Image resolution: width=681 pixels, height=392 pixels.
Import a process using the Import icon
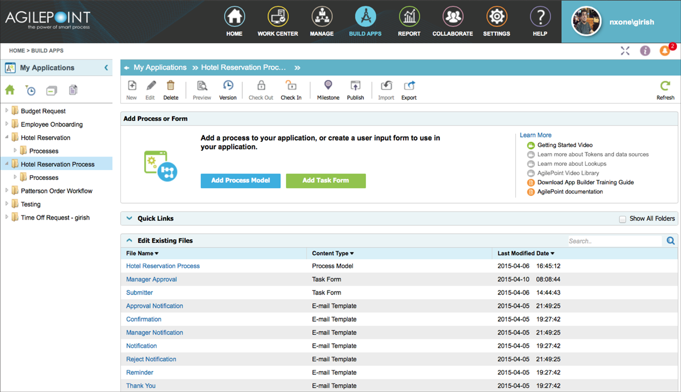[x=386, y=90]
